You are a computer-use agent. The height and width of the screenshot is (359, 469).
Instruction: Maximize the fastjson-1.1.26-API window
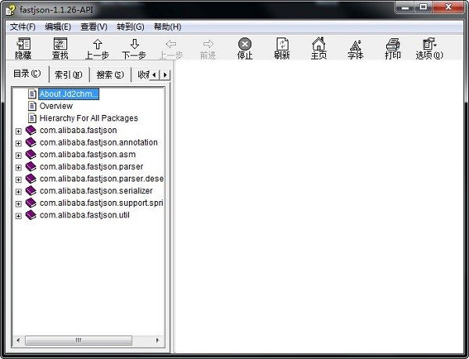tap(423, 7)
